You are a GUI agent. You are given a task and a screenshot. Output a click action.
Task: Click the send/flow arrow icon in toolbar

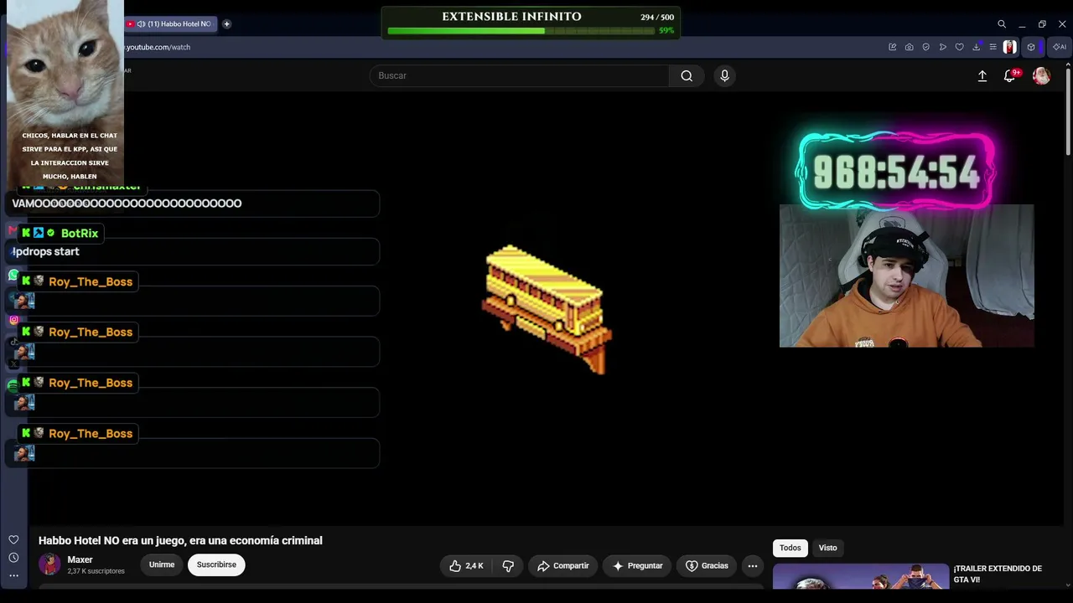pos(943,47)
